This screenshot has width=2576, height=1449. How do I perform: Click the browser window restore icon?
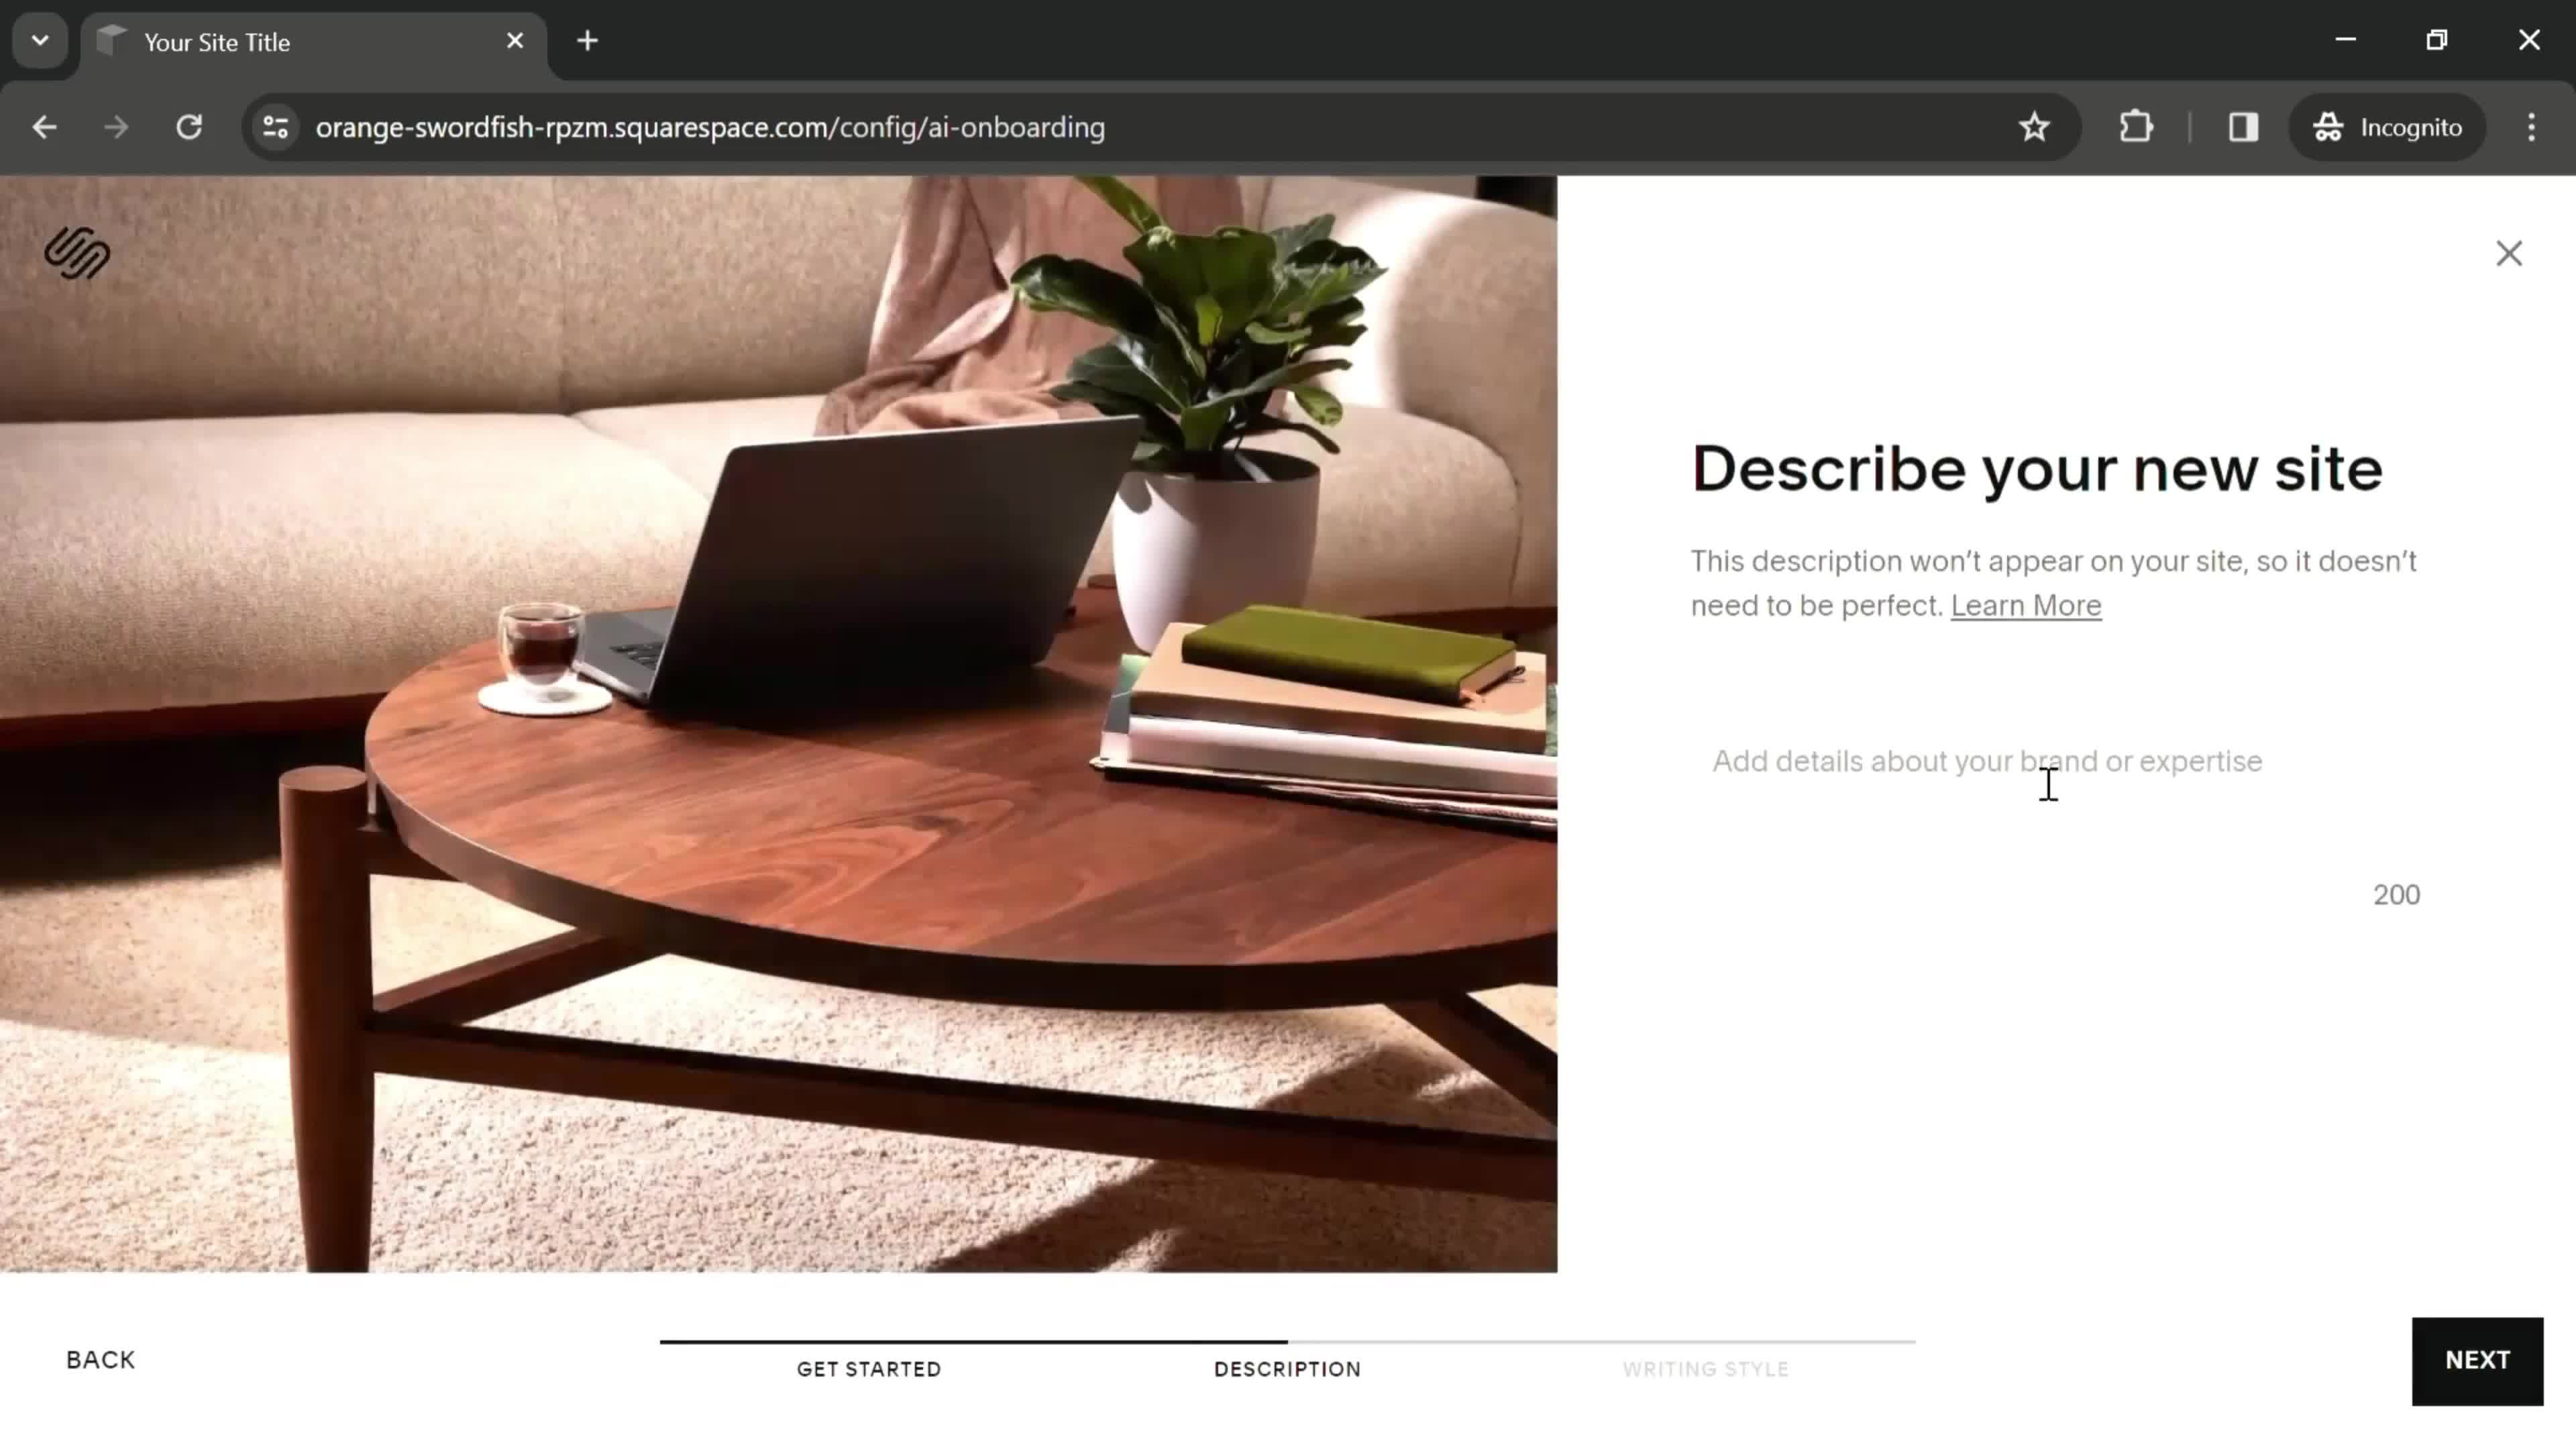click(x=2438, y=39)
